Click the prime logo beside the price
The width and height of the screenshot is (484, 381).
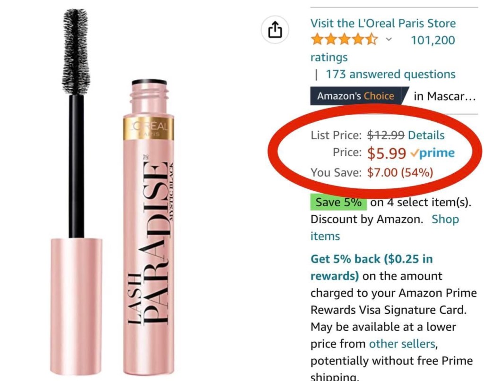pos(432,153)
